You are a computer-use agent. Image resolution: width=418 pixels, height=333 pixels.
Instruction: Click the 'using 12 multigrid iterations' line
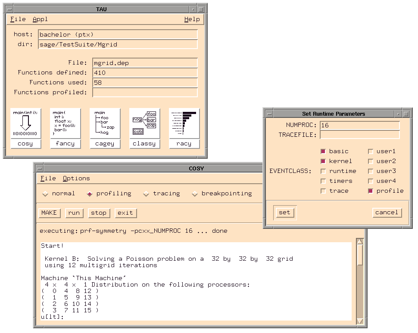pyautogui.click(x=101, y=265)
